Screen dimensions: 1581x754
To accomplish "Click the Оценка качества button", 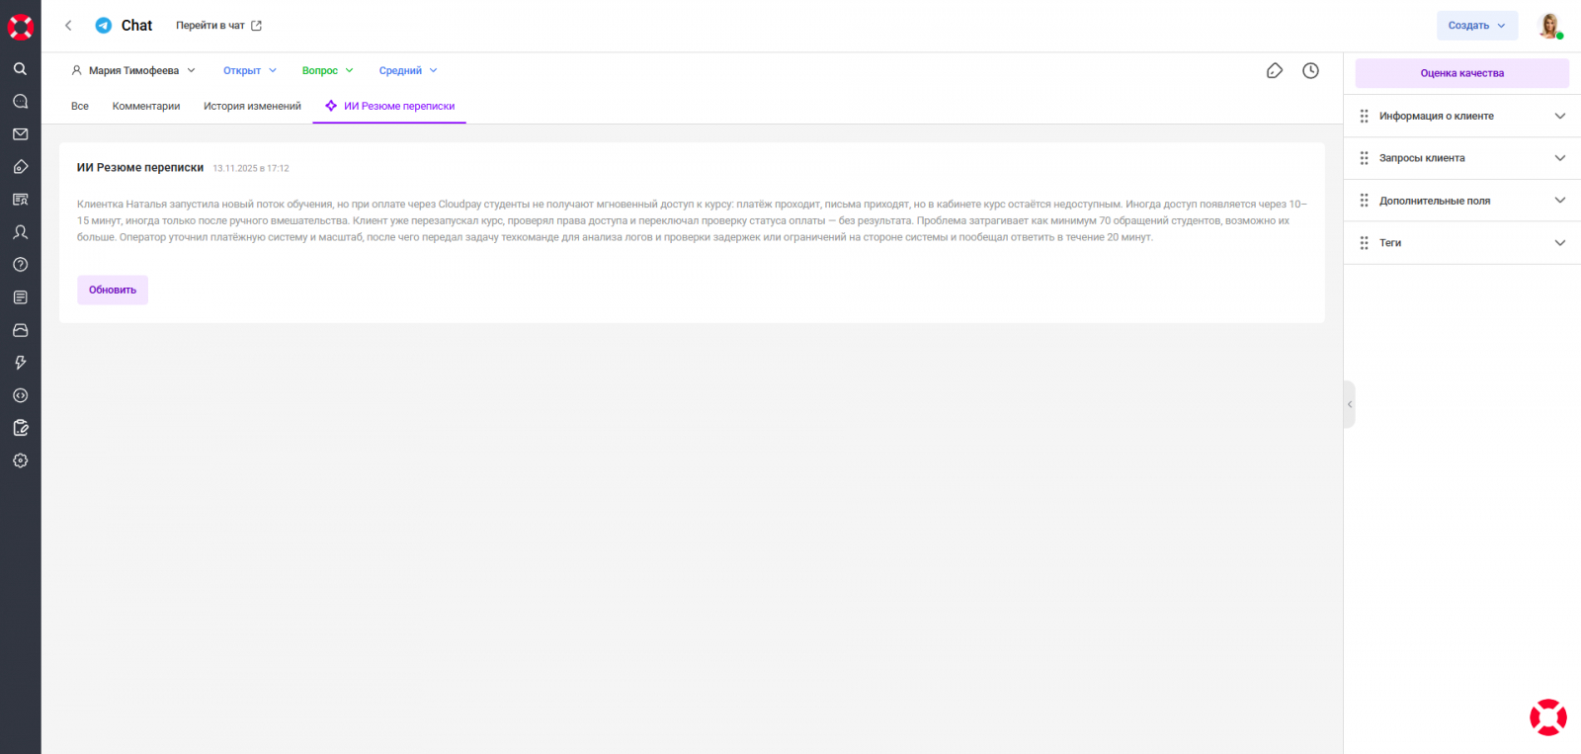I will pyautogui.click(x=1461, y=73).
